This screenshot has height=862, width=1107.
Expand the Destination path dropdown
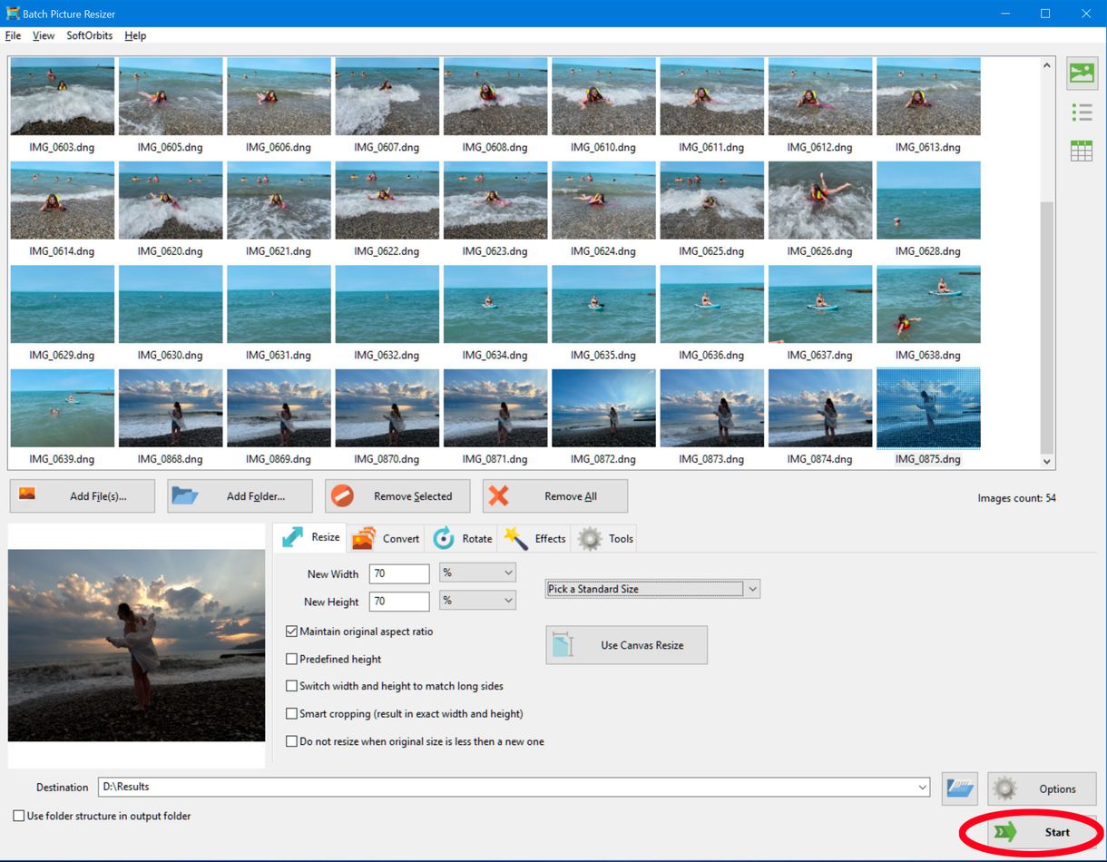[922, 788]
